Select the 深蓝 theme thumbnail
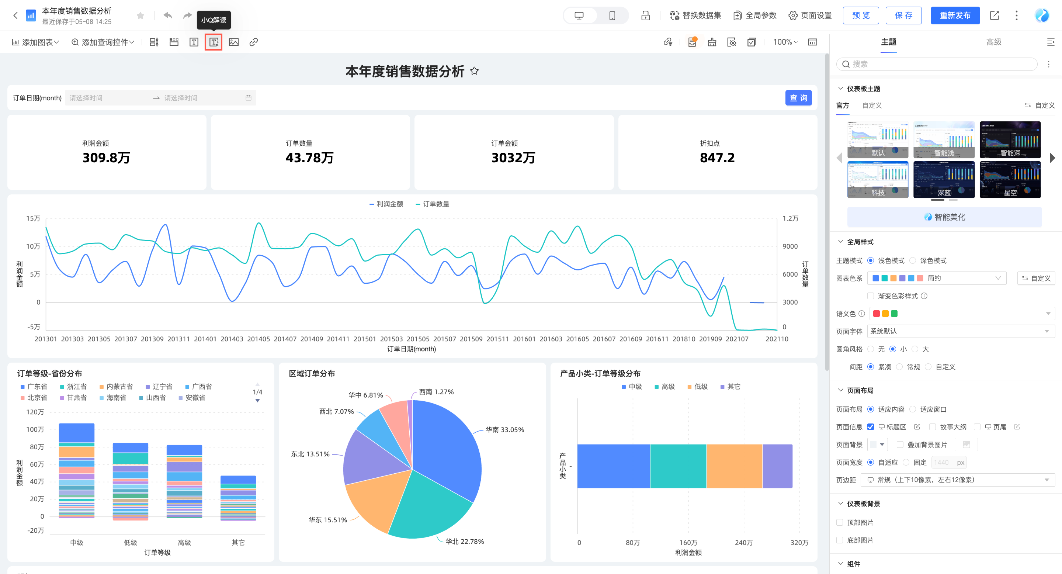This screenshot has height=574, width=1062. point(944,180)
